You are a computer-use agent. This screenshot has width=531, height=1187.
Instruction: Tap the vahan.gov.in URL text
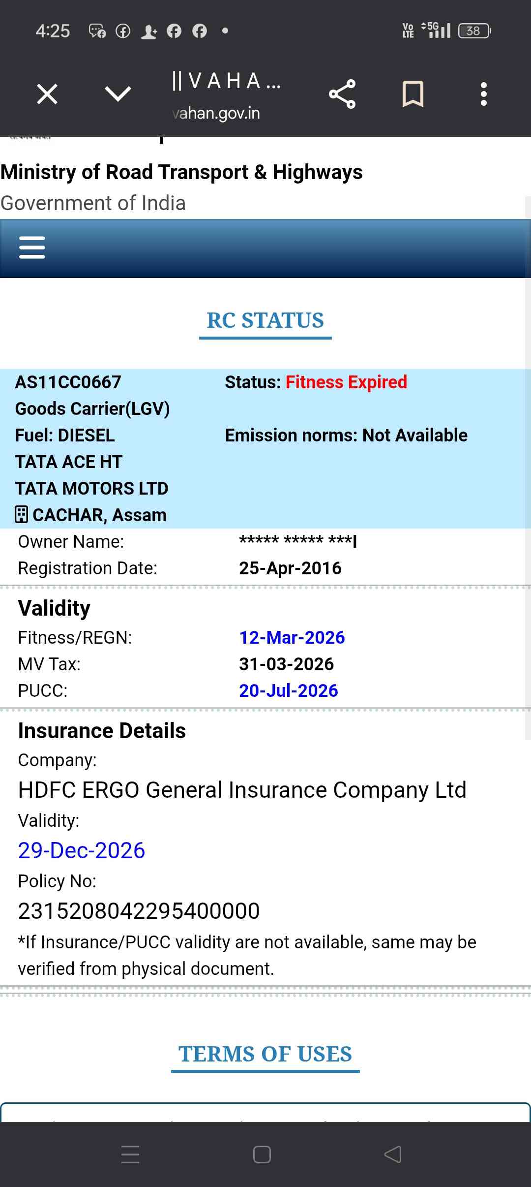tap(216, 113)
